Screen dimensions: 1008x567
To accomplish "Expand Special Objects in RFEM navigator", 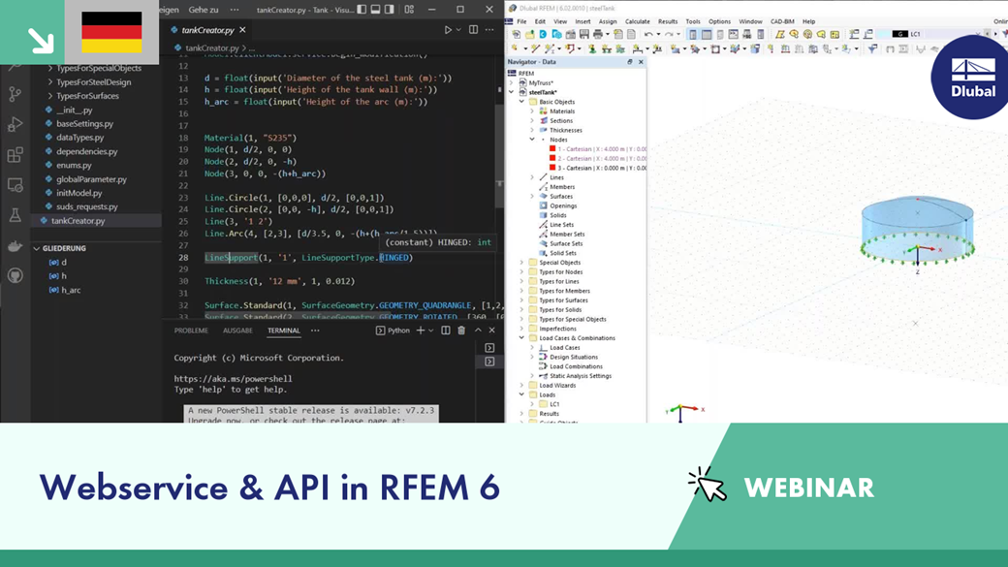I will click(x=521, y=263).
